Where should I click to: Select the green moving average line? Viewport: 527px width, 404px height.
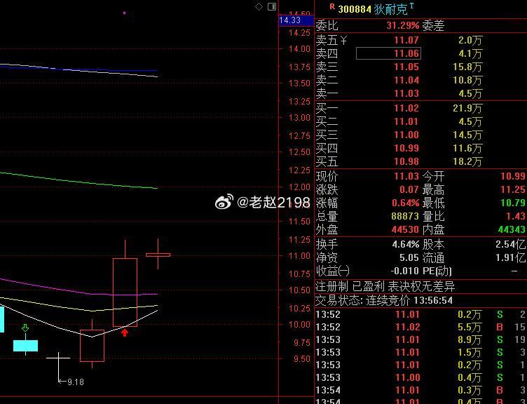pos(79,181)
